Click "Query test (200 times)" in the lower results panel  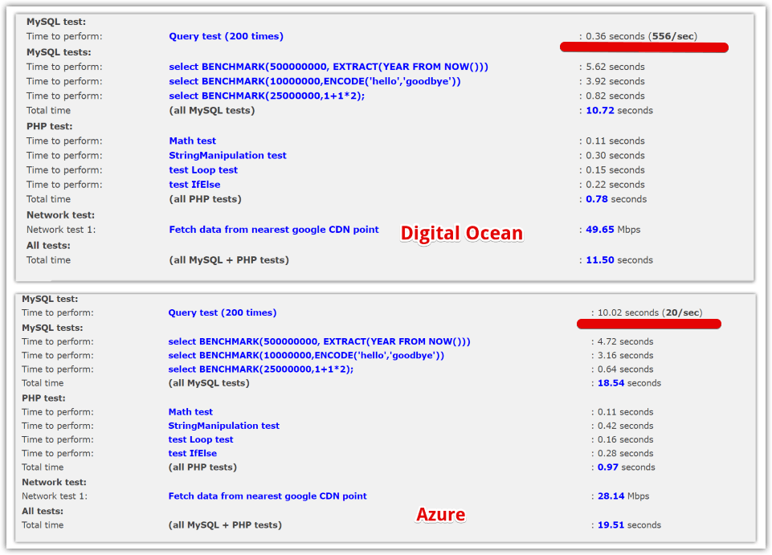[x=223, y=312]
